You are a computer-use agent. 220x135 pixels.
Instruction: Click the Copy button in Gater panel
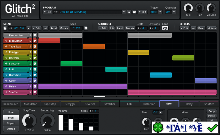pyautogui.click(x=211, y=111)
